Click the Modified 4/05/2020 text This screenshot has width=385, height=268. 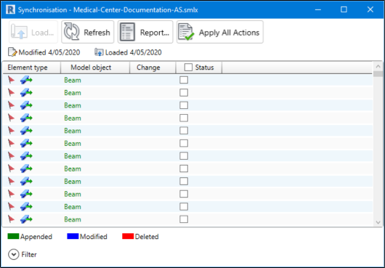pyautogui.click(x=49, y=52)
